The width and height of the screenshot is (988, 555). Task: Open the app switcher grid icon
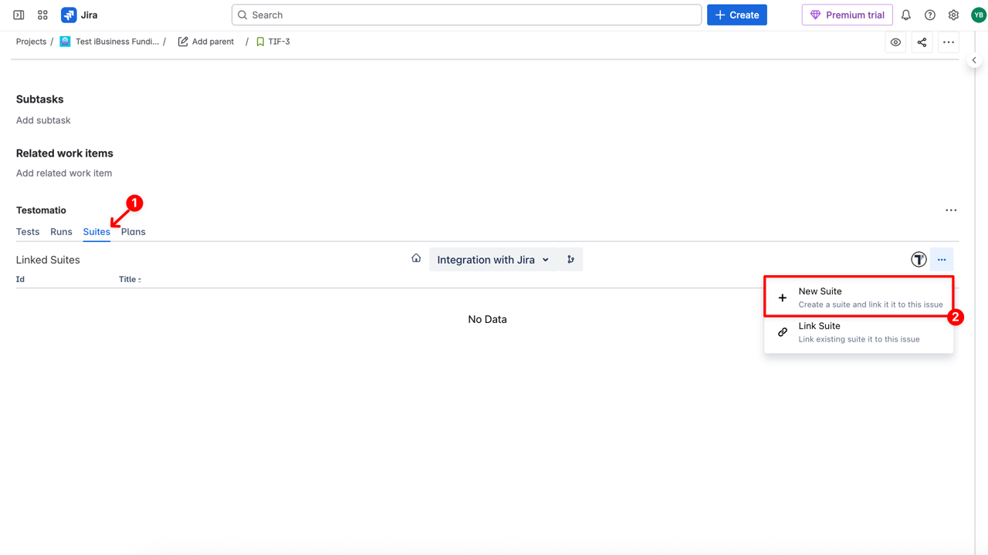(42, 15)
